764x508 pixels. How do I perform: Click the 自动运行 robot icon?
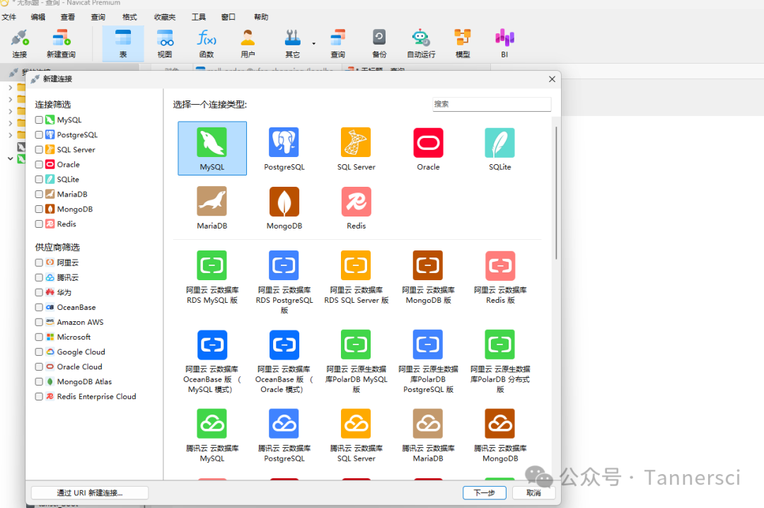pos(421,43)
